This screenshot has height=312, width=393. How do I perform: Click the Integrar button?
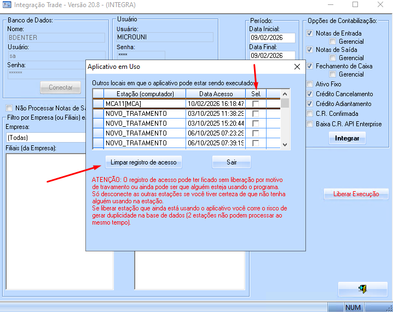pyautogui.click(x=347, y=138)
